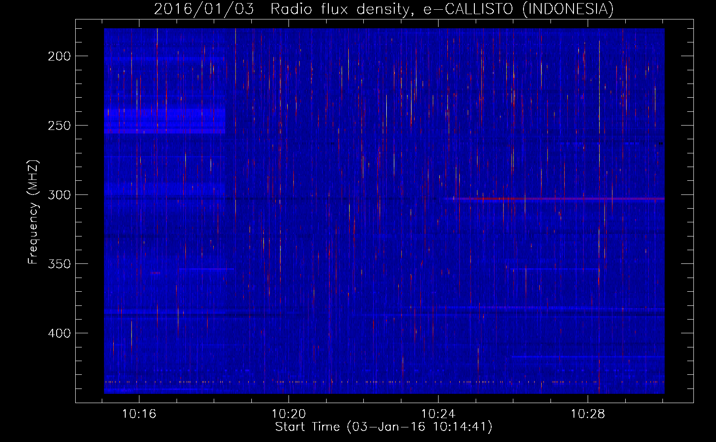This screenshot has height=442, width=716.
Task: Click the Frequency (MHZ) axis label
Action: click(x=33, y=212)
